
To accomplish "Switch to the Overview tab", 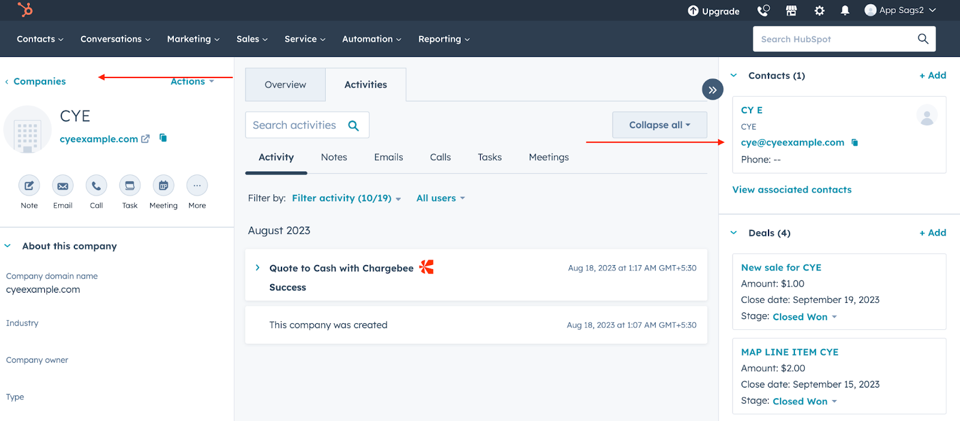I will 285,85.
